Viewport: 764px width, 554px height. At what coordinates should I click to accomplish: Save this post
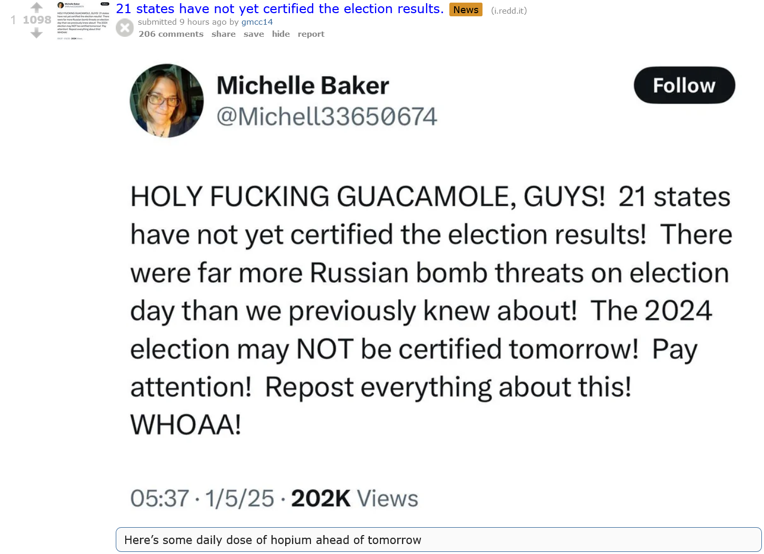pos(254,34)
